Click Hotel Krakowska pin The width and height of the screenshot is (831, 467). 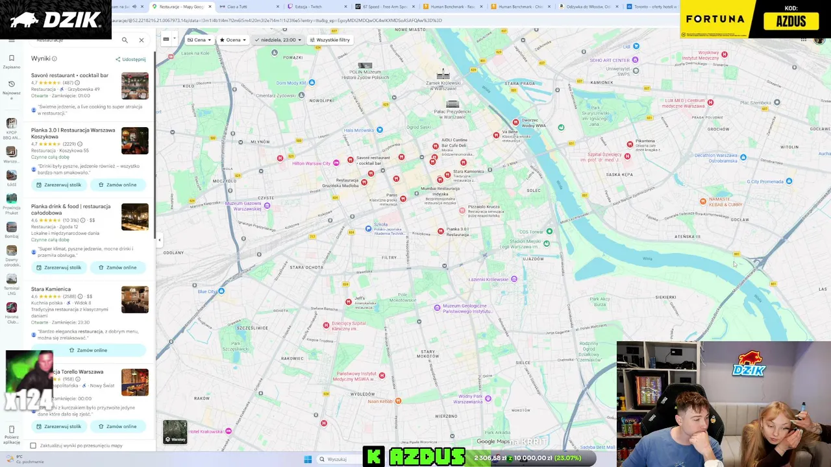228,431
